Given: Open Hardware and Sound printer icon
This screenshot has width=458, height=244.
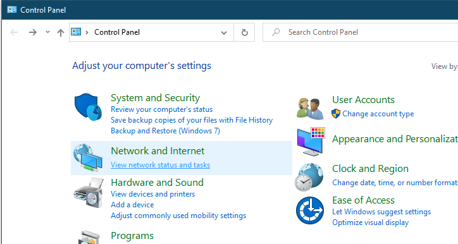Looking at the screenshot, I should tap(89, 193).
